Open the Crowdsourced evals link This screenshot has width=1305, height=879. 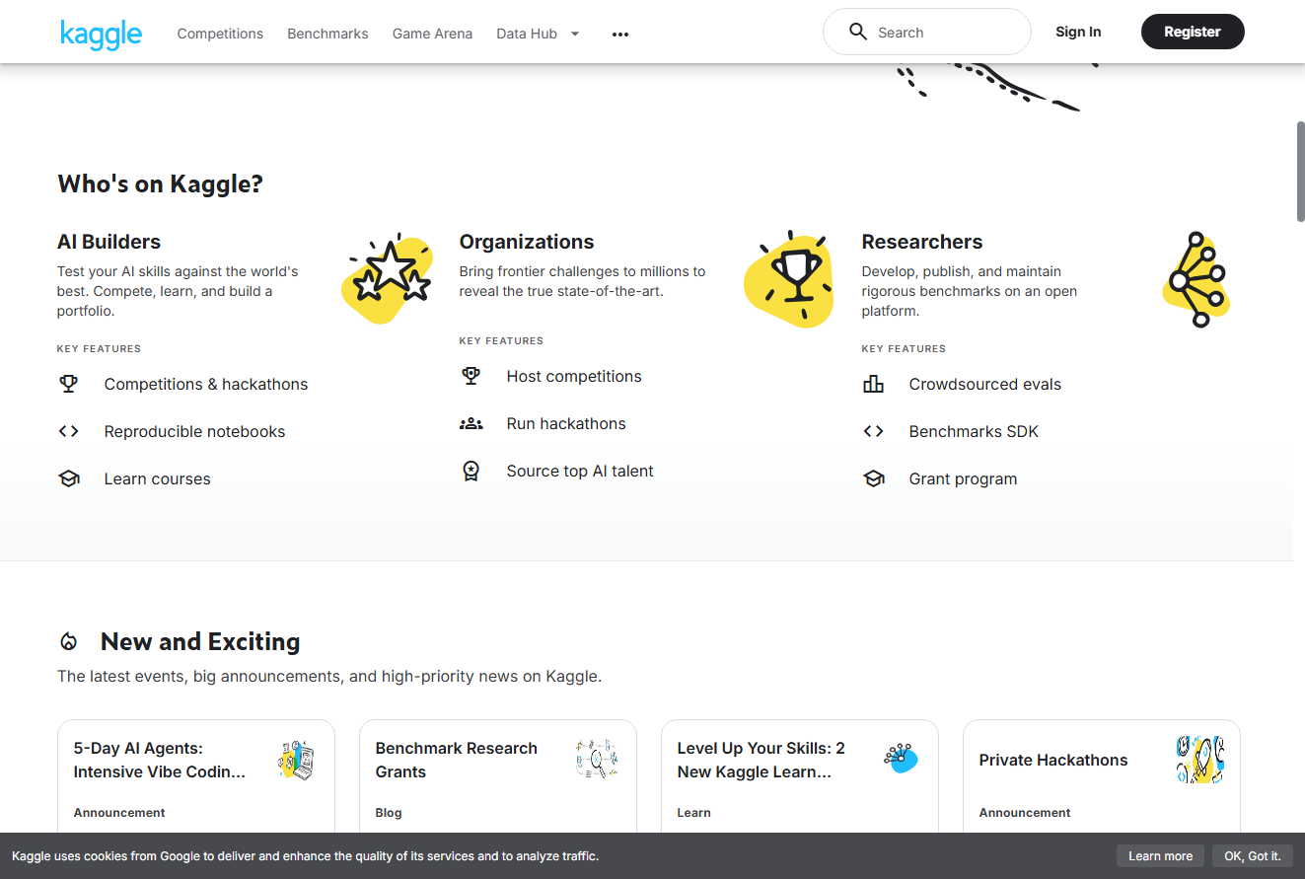(985, 384)
